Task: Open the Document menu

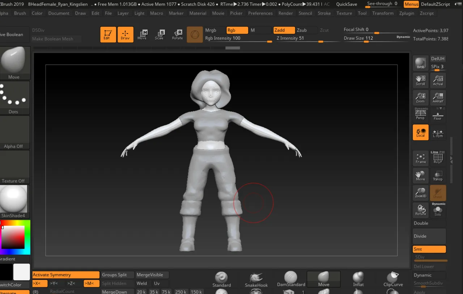Action: [59, 13]
